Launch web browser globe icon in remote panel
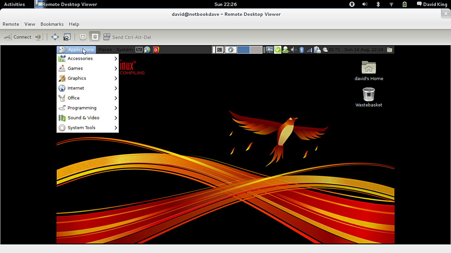 [147, 50]
